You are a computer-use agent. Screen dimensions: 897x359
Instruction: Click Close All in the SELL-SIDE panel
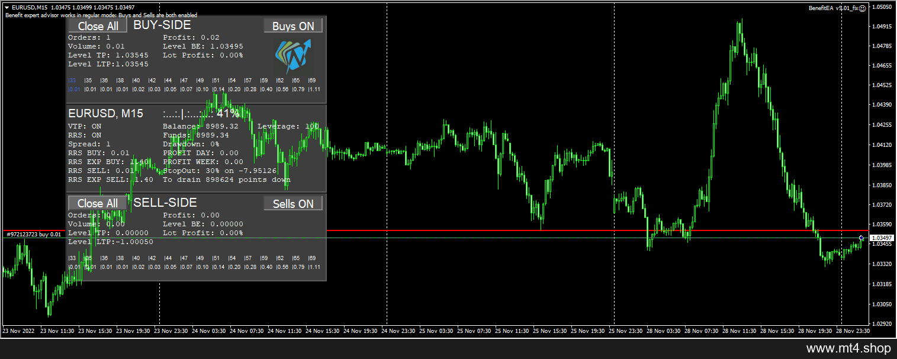[x=98, y=203]
